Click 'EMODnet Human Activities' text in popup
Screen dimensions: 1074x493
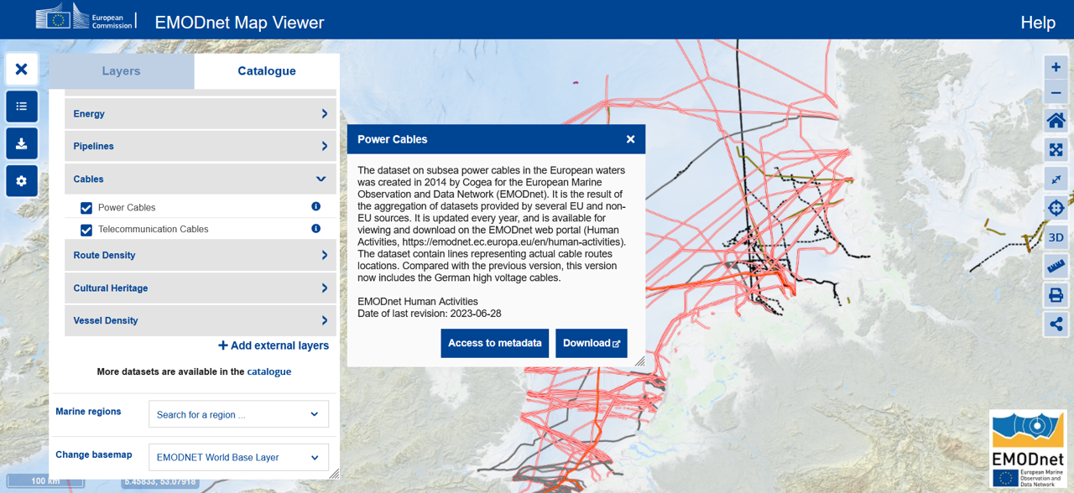point(418,302)
